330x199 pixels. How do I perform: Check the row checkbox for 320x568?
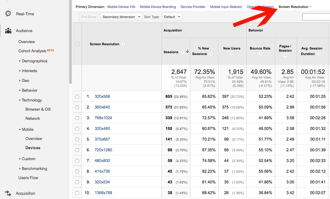point(77,96)
